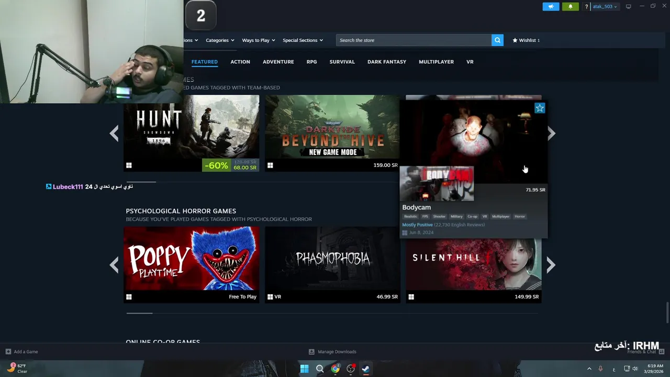Viewport: 670px width, 377px height.
Task: Click Hunt Showdown -60% discount badge
Action: coord(216,165)
